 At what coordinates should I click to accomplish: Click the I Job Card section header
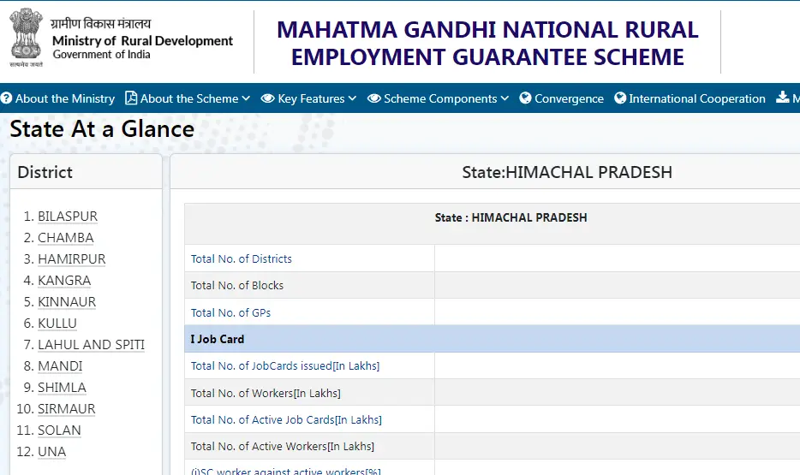pos(218,339)
